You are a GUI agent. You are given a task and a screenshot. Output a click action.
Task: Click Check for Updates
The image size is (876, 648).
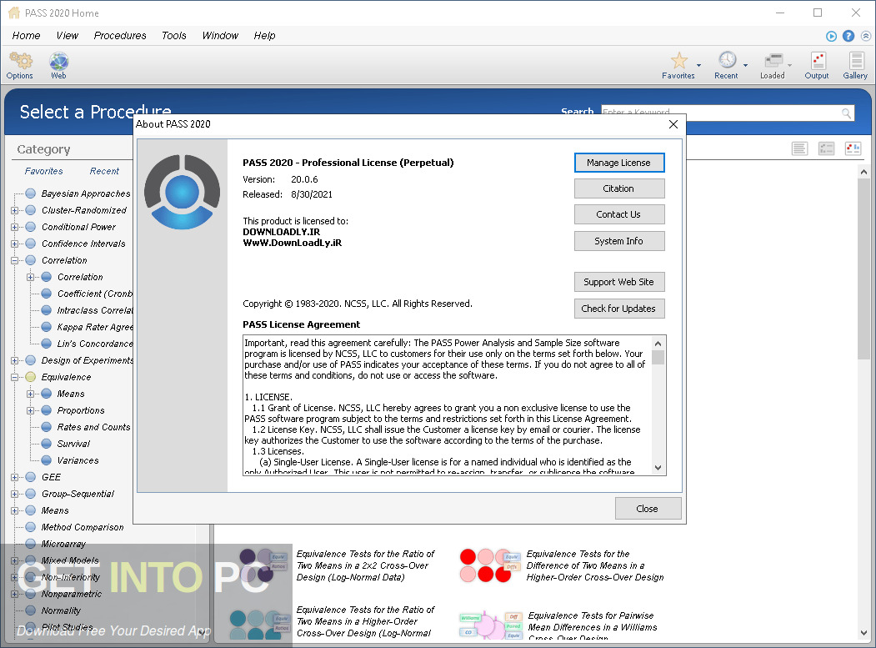(619, 309)
